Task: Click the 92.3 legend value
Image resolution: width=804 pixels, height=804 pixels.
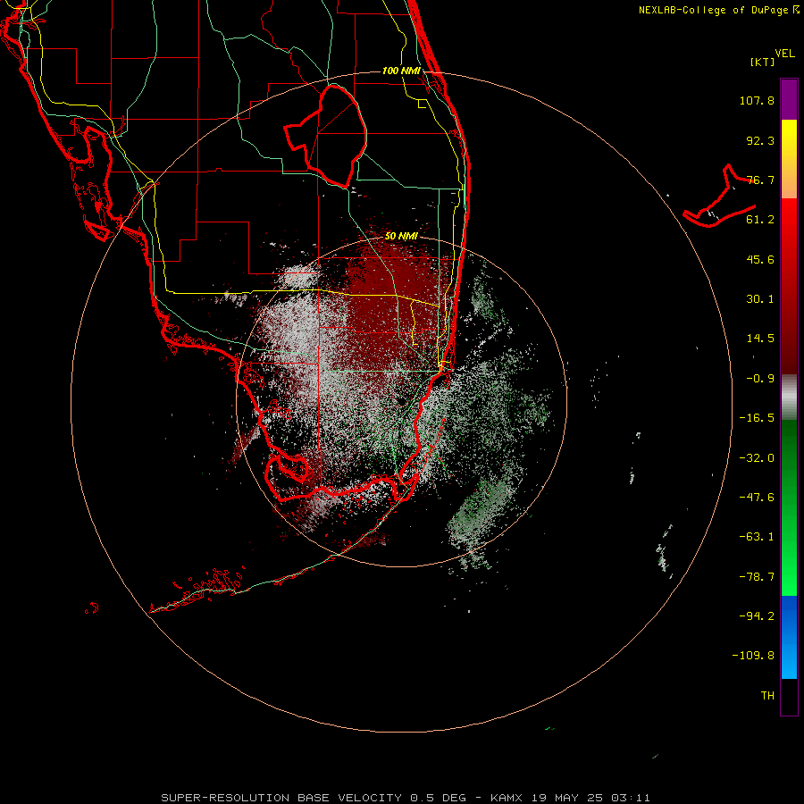Action: pyautogui.click(x=760, y=140)
